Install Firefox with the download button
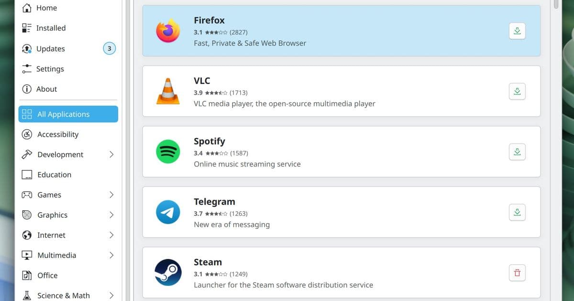Screen dimensions: 574x301 click(517, 30)
